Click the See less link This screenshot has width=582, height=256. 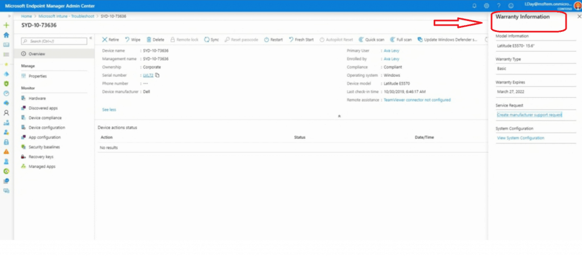[x=109, y=110]
